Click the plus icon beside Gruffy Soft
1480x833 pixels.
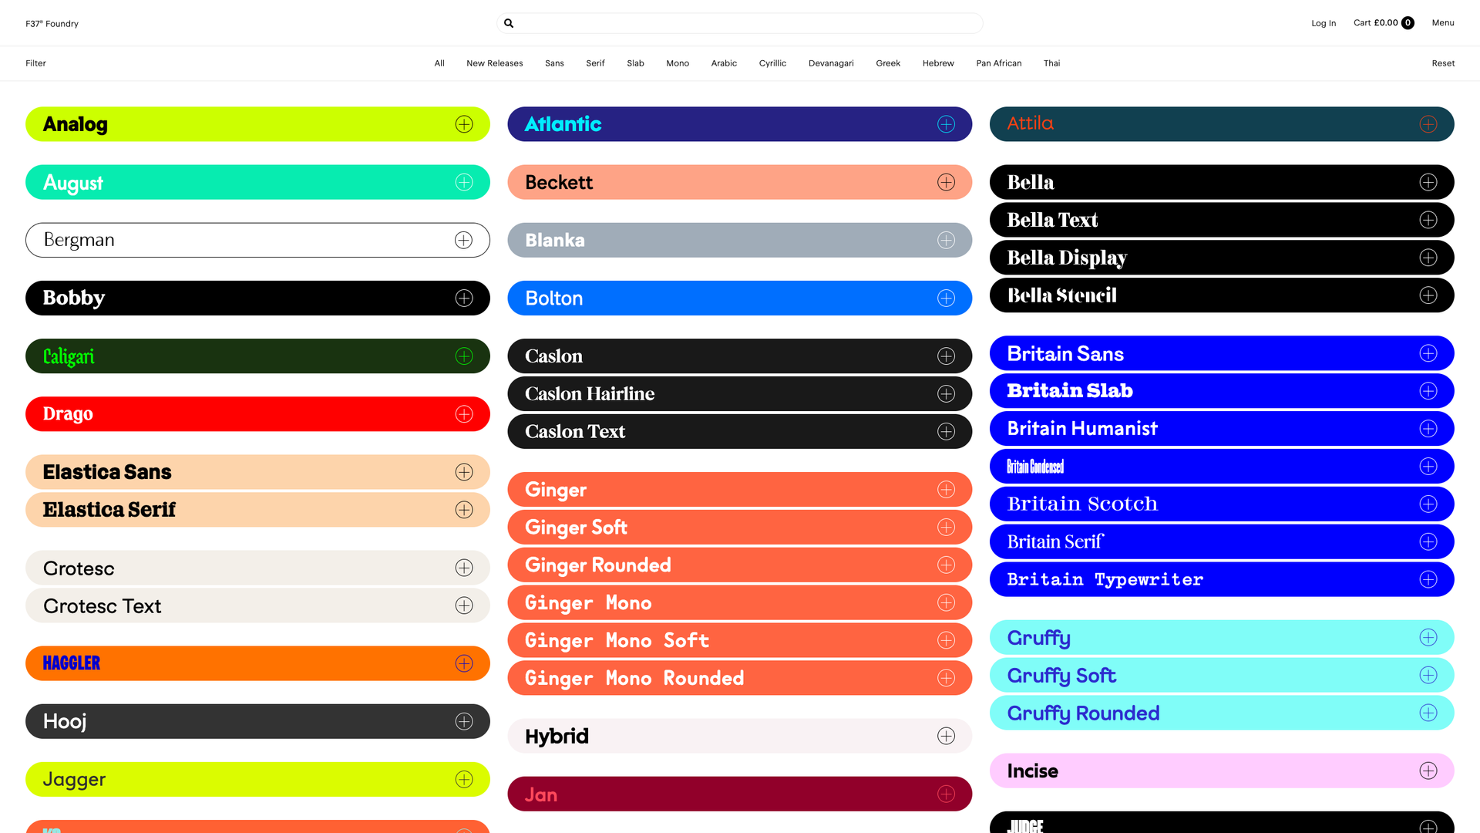(1428, 675)
